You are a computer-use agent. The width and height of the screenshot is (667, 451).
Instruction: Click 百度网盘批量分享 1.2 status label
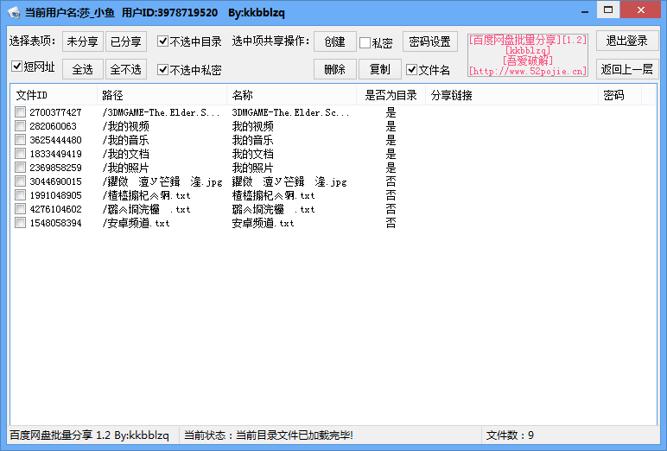[x=89, y=435]
